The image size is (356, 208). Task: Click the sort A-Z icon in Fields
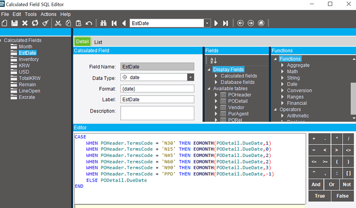214,60
